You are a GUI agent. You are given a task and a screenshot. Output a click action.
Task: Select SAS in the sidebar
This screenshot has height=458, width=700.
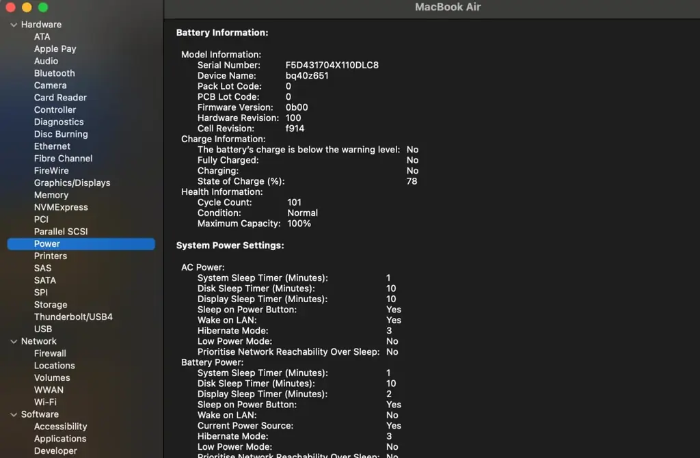[42, 268]
